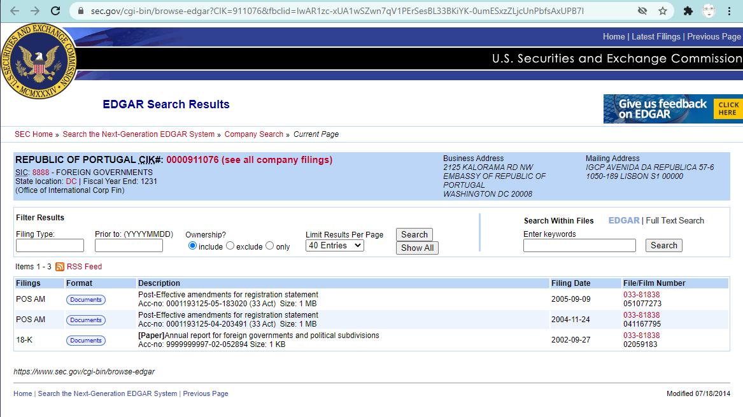Open the browser profile avatar
This screenshot has width=743, height=417.
(709, 11)
